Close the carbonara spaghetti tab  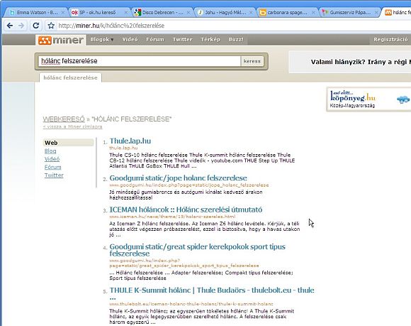pyautogui.click(x=313, y=12)
